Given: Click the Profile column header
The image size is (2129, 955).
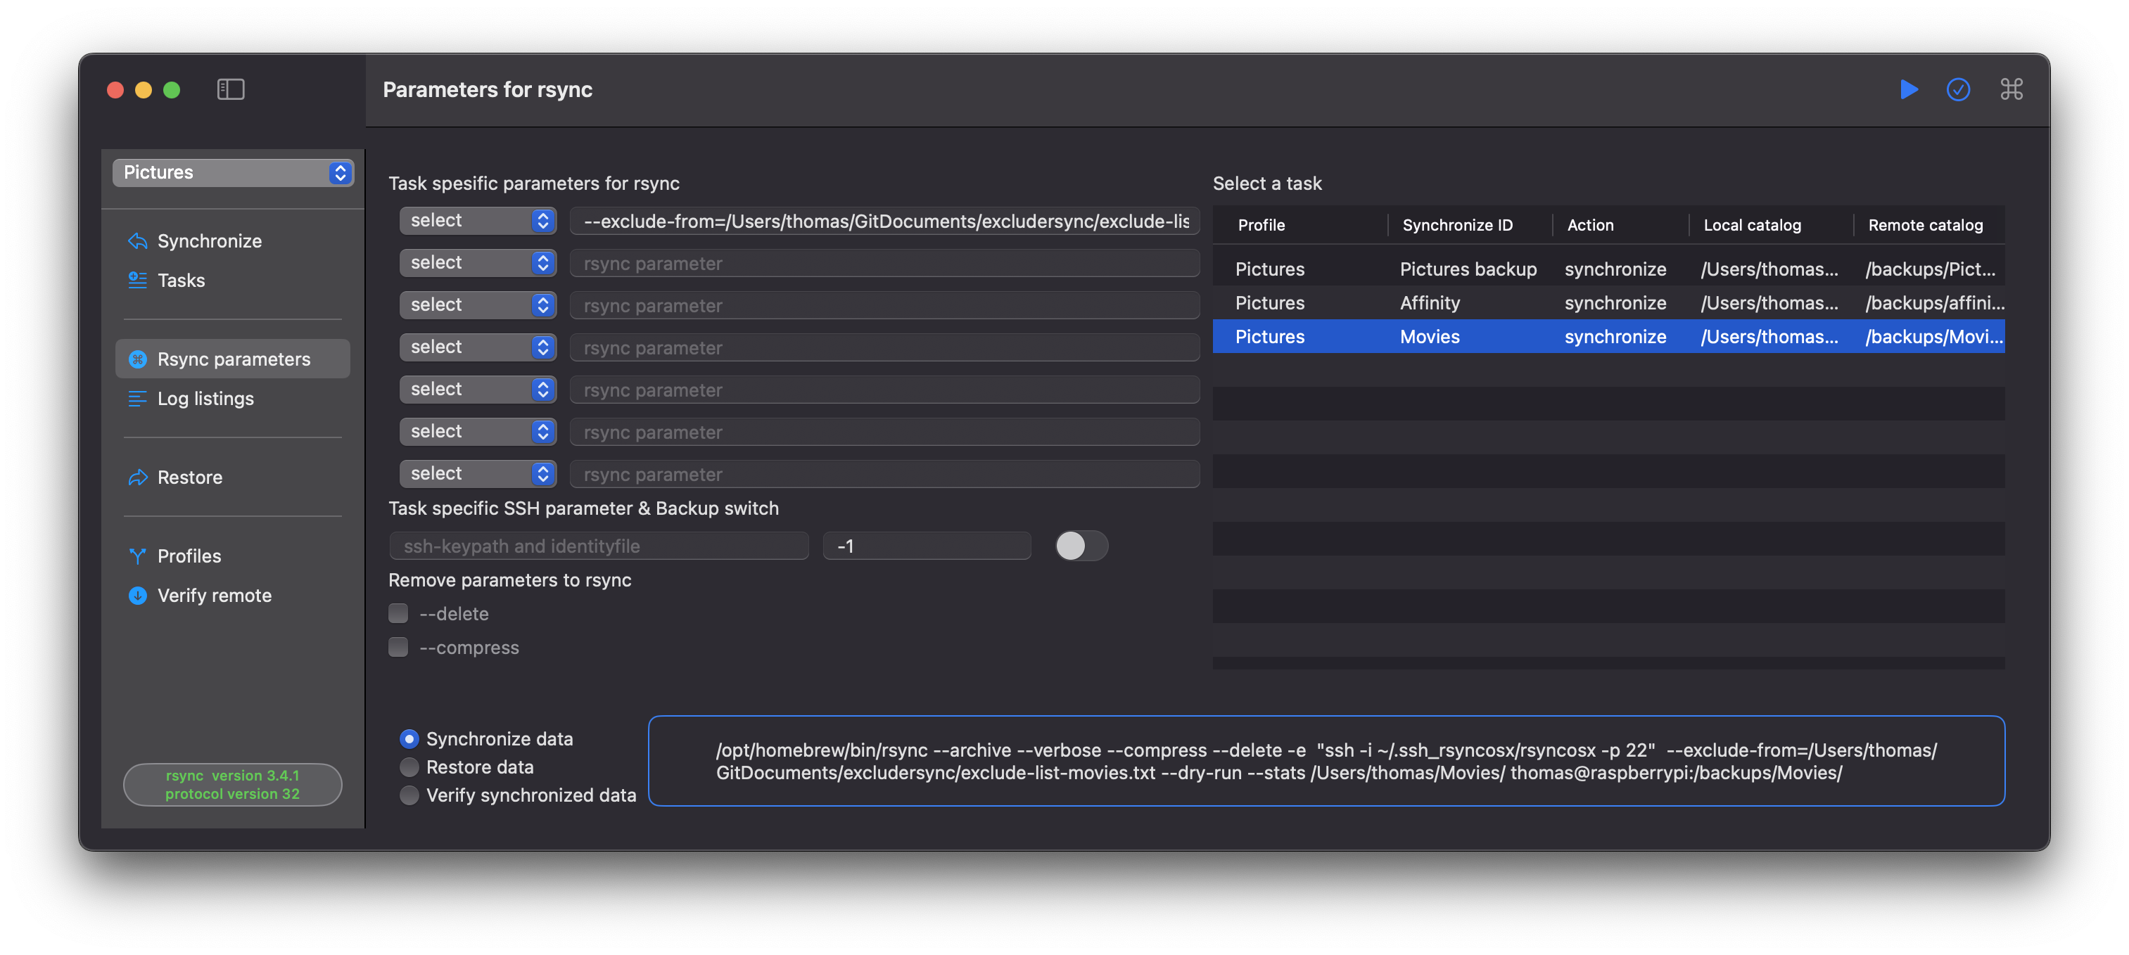Looking at the screenshot, I should click(1260, 225).
